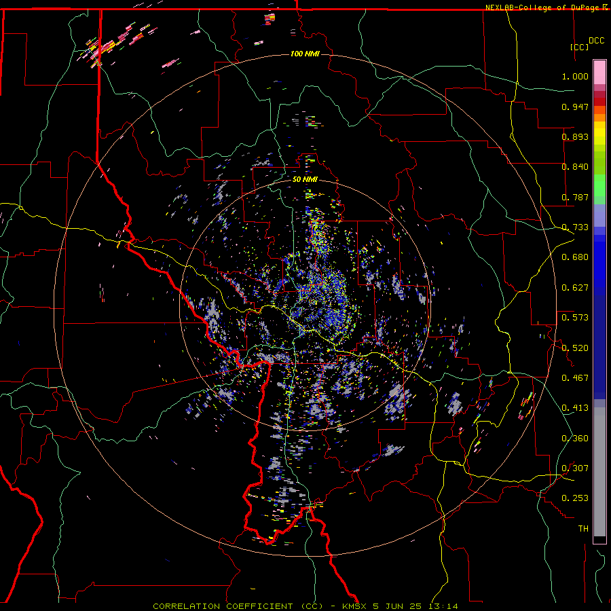The image size is (611, 611).
Task: Click the Correlation Coefficient KMSX caption text
Action: point(305,606)
